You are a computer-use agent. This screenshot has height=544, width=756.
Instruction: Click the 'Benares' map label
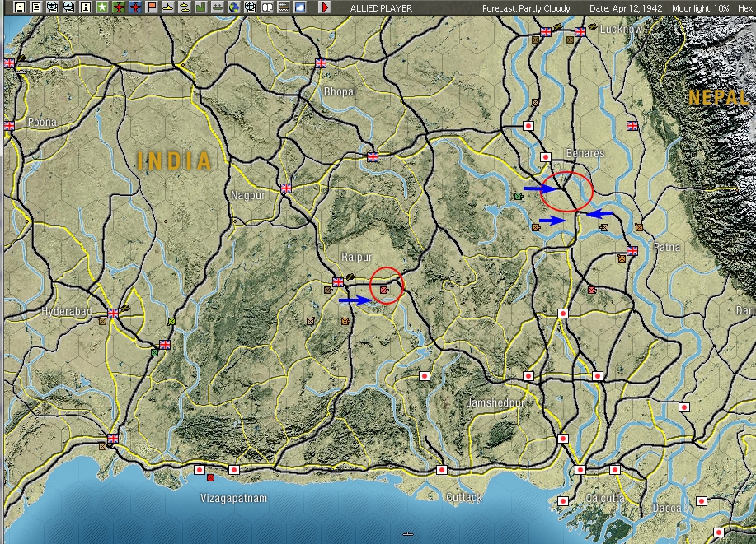585,153
